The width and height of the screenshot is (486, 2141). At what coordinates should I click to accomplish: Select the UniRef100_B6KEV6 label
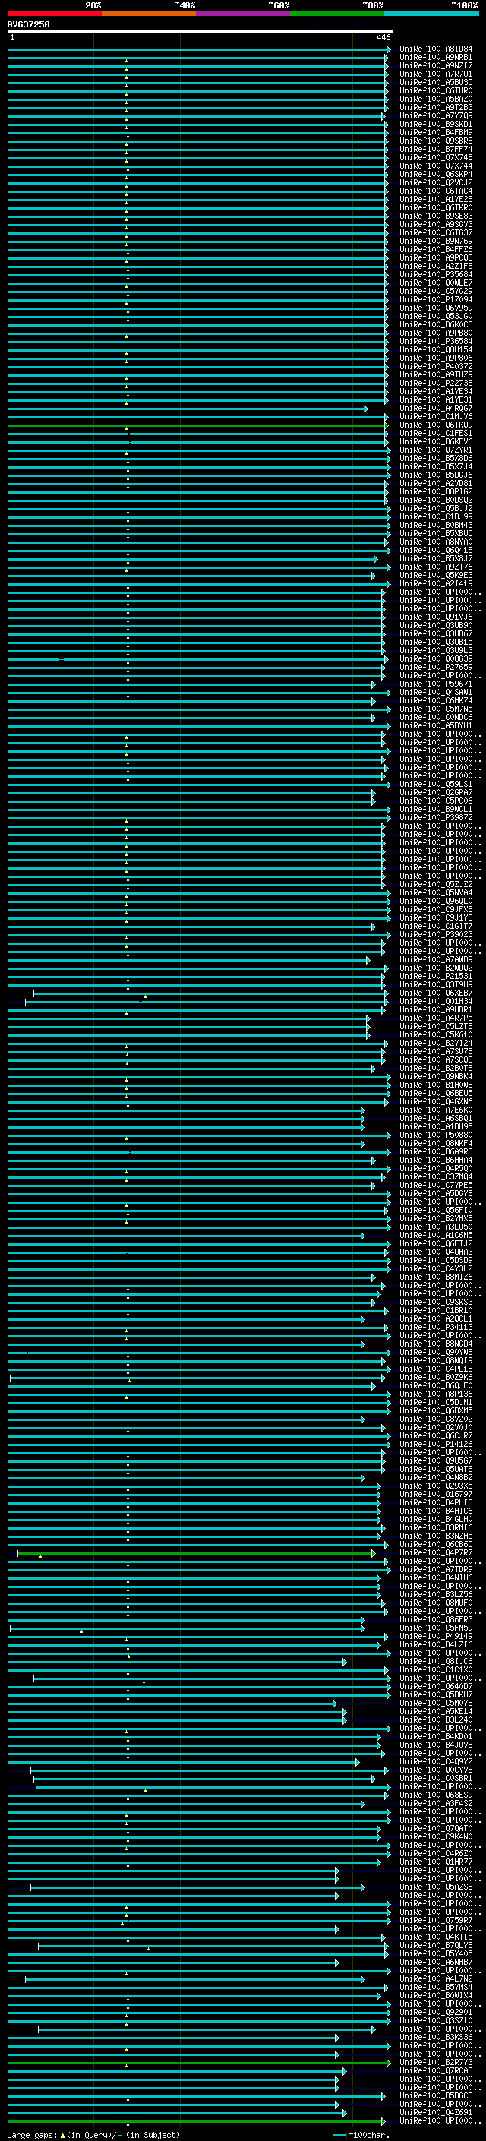[x=435, y=442]
